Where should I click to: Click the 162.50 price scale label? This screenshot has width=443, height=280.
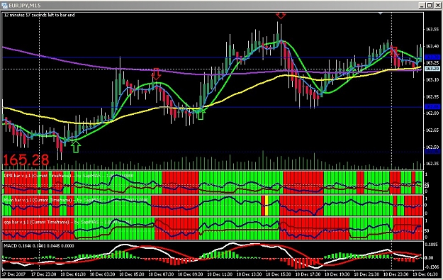[x=432, y=147]
